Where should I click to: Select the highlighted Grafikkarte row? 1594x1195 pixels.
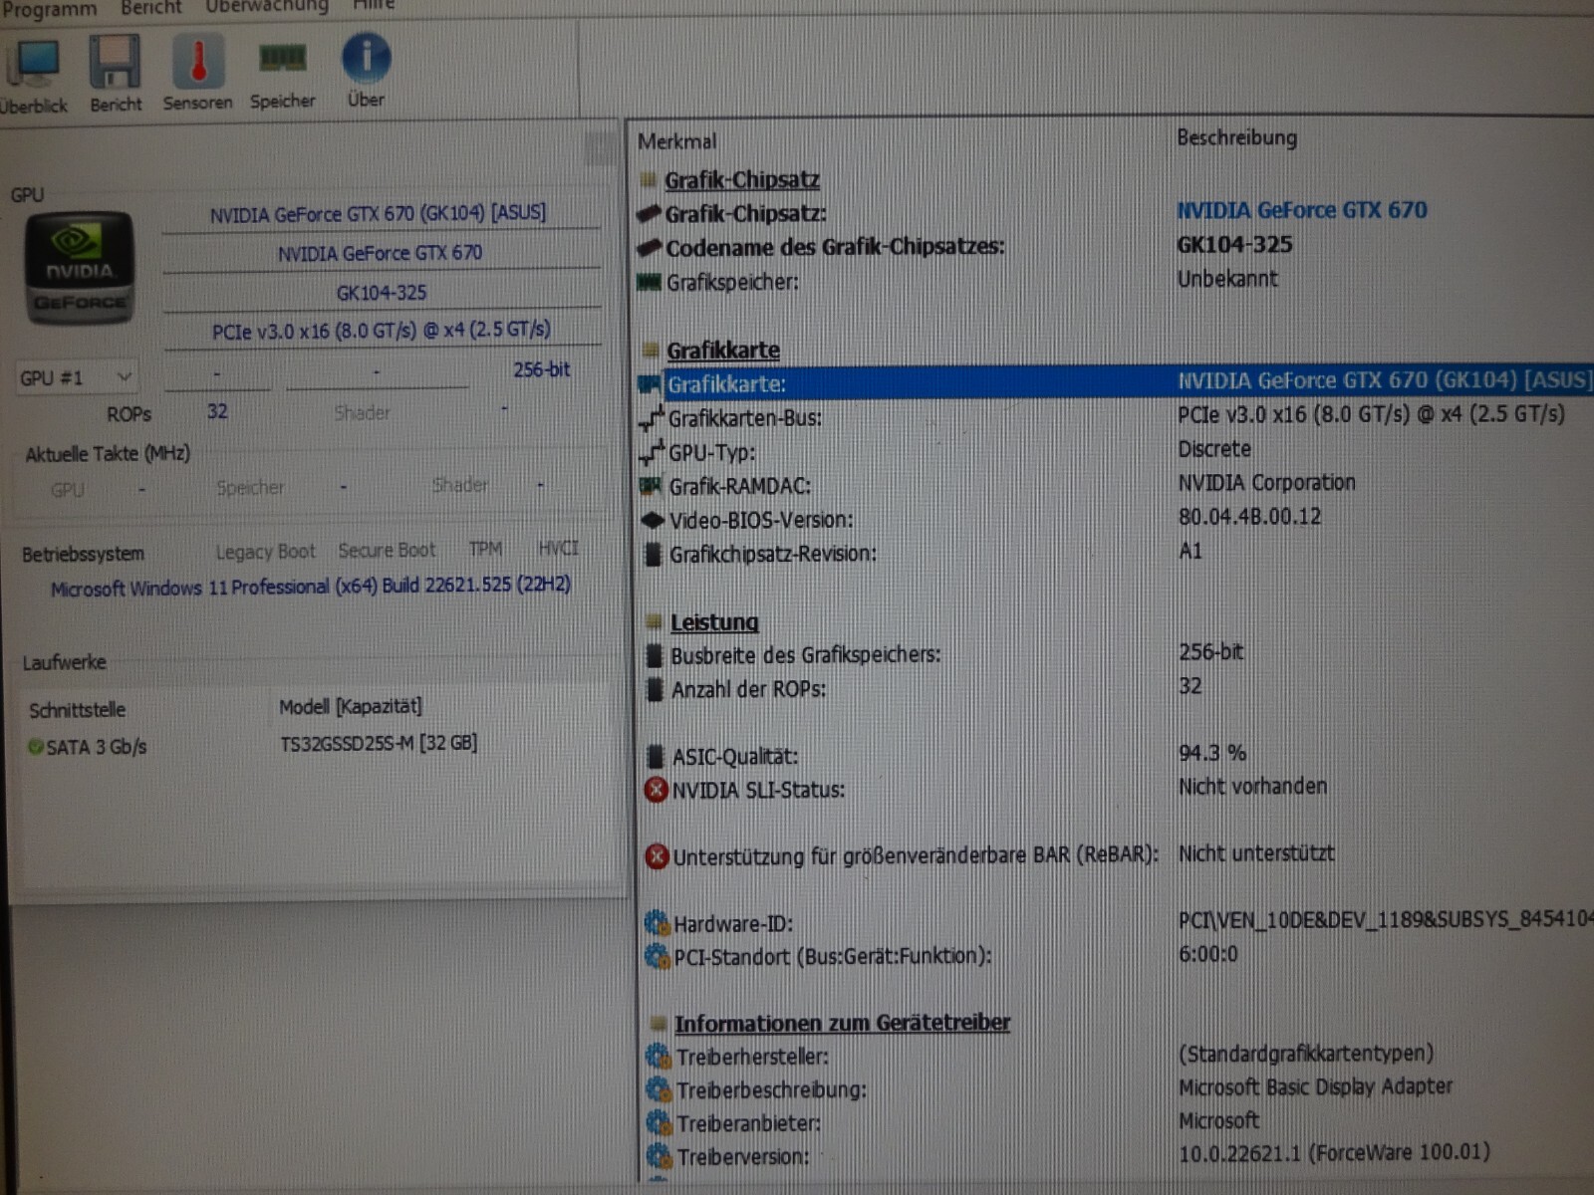tap(1114, 383)
